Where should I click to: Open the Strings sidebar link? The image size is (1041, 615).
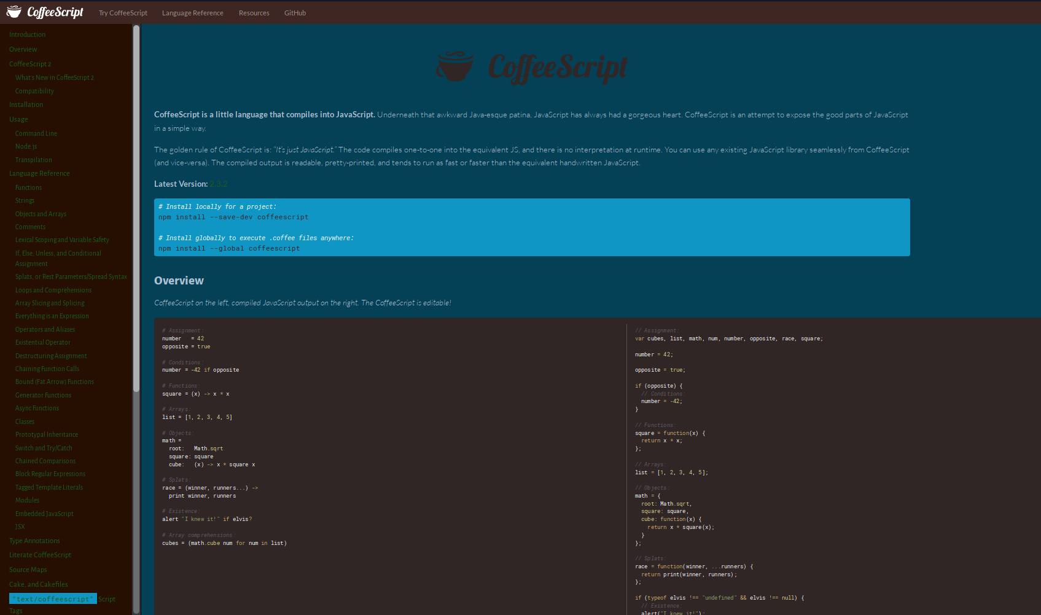[25, 200]
